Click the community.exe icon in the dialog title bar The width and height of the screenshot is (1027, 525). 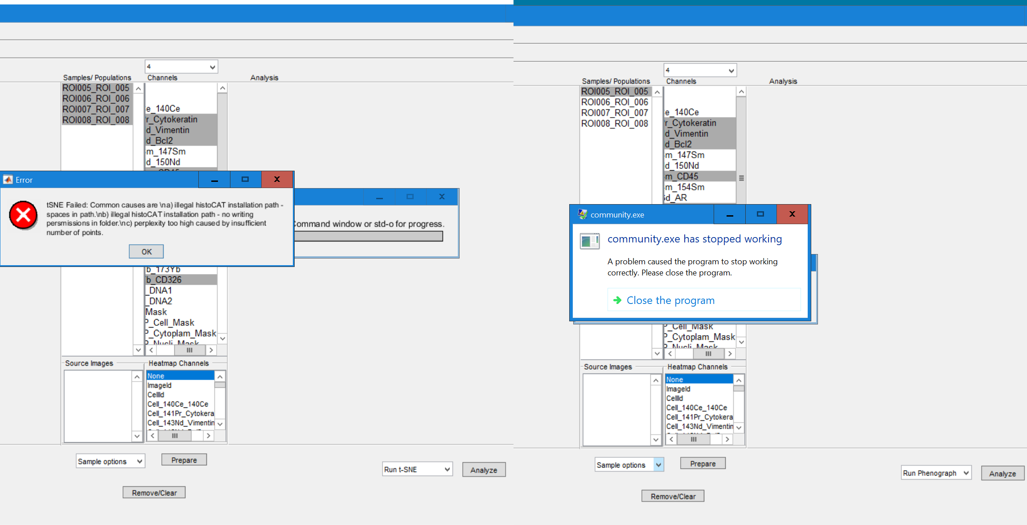583,214
